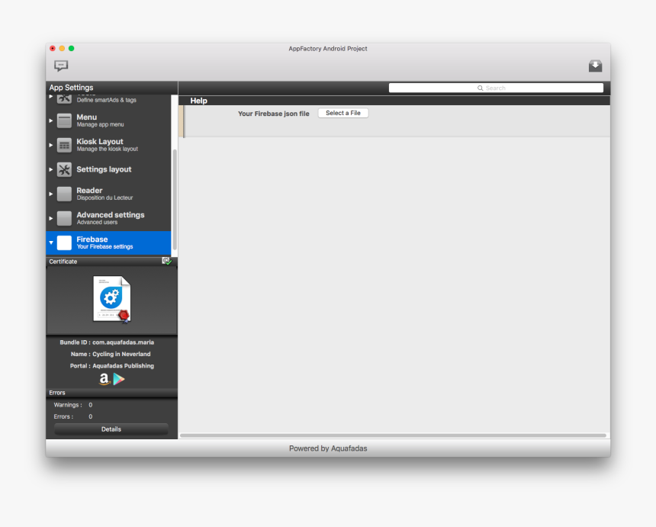The image size is (656, 527).
Task: Click the smartAds & tags tools icon
Action: point(64,98)
